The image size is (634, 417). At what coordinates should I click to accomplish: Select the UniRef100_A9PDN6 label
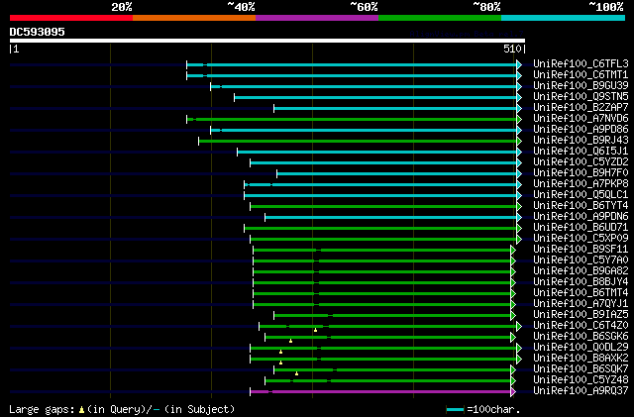(581, 217)
